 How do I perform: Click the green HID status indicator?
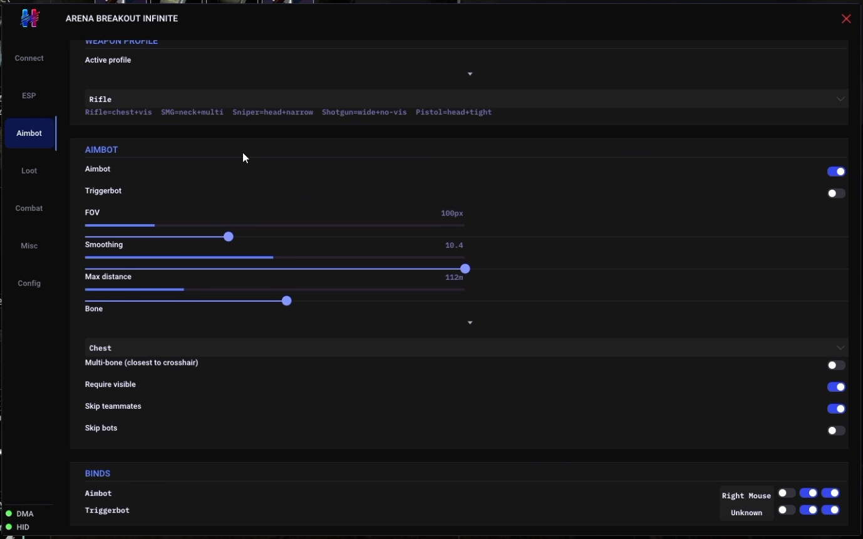tap(9, 526)
